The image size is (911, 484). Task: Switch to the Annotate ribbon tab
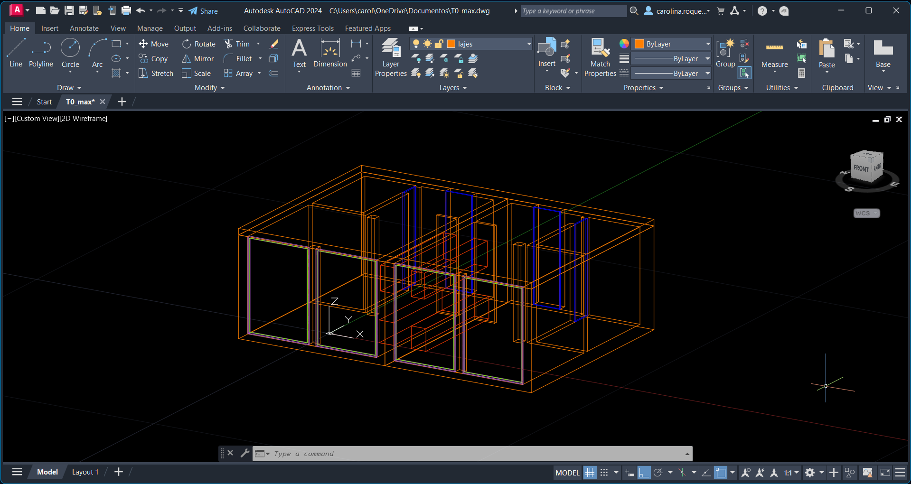click(x=84, y=28)
